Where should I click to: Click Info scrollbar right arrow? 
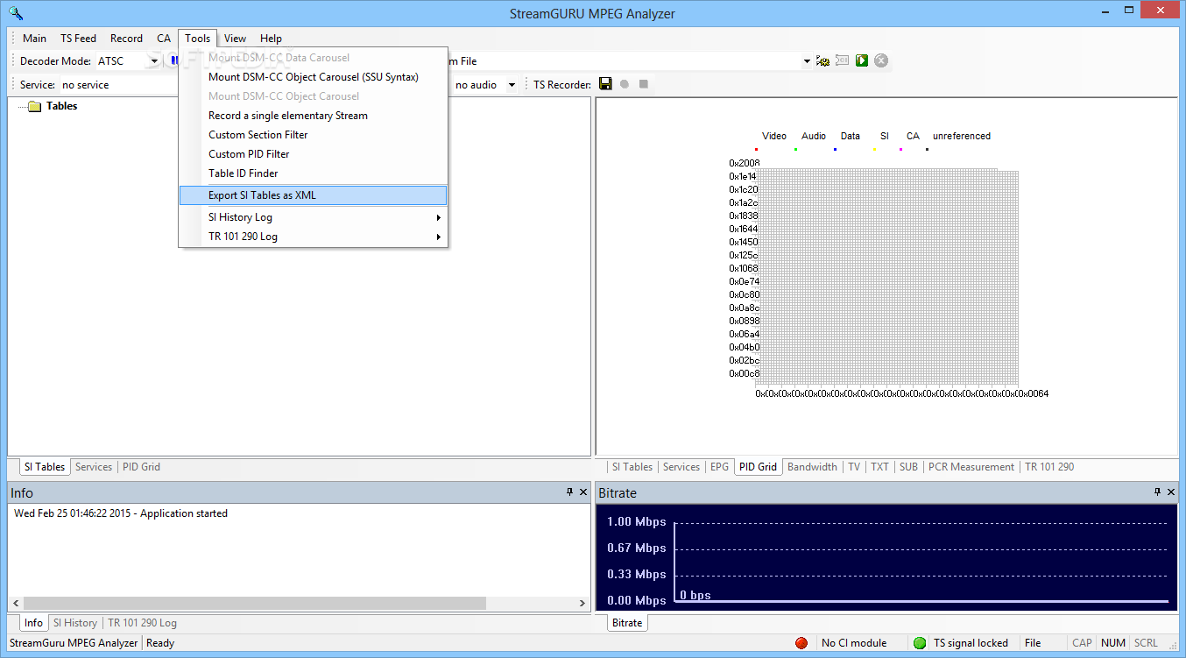point(582,604)
